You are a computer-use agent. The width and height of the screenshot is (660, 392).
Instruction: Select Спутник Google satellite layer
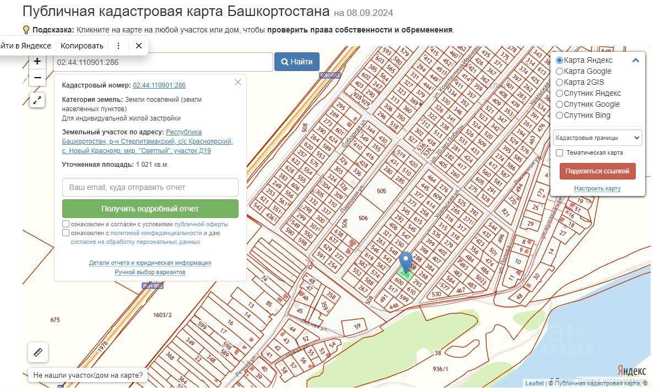(559, 104)
